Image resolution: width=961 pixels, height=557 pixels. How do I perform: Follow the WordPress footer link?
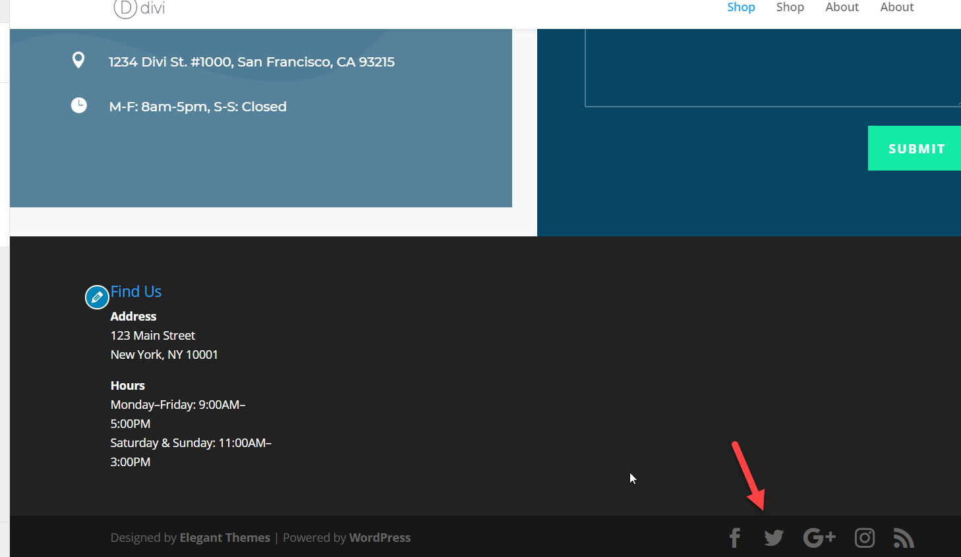[x=380, y=538]
